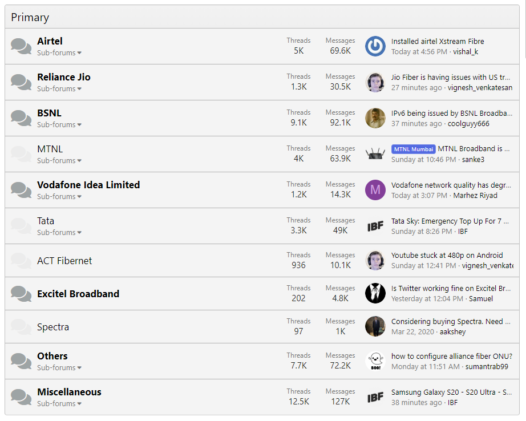Expand Sub-forums under Reliance Jio

59,89
